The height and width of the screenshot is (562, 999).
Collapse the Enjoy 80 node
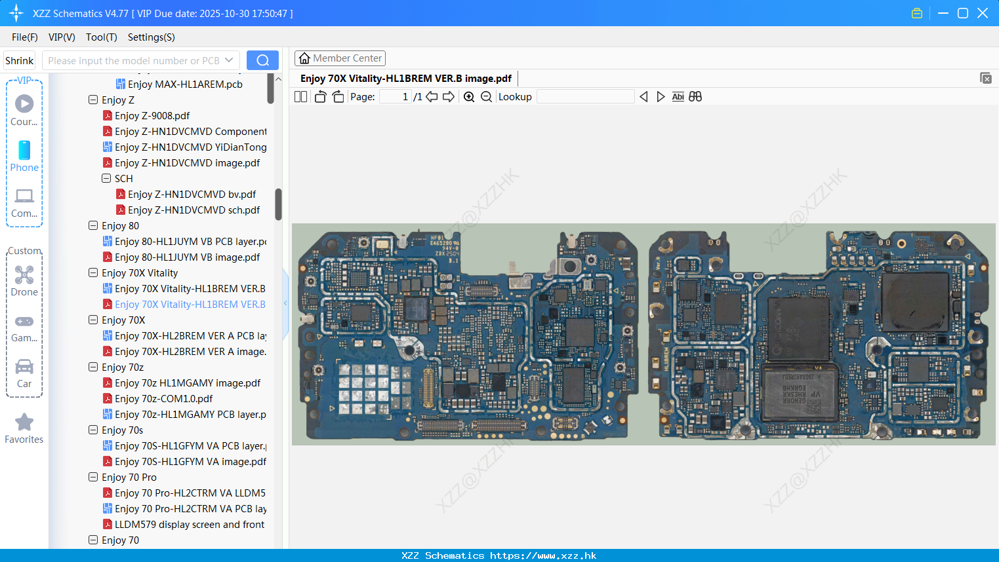(x=93, y=225)
